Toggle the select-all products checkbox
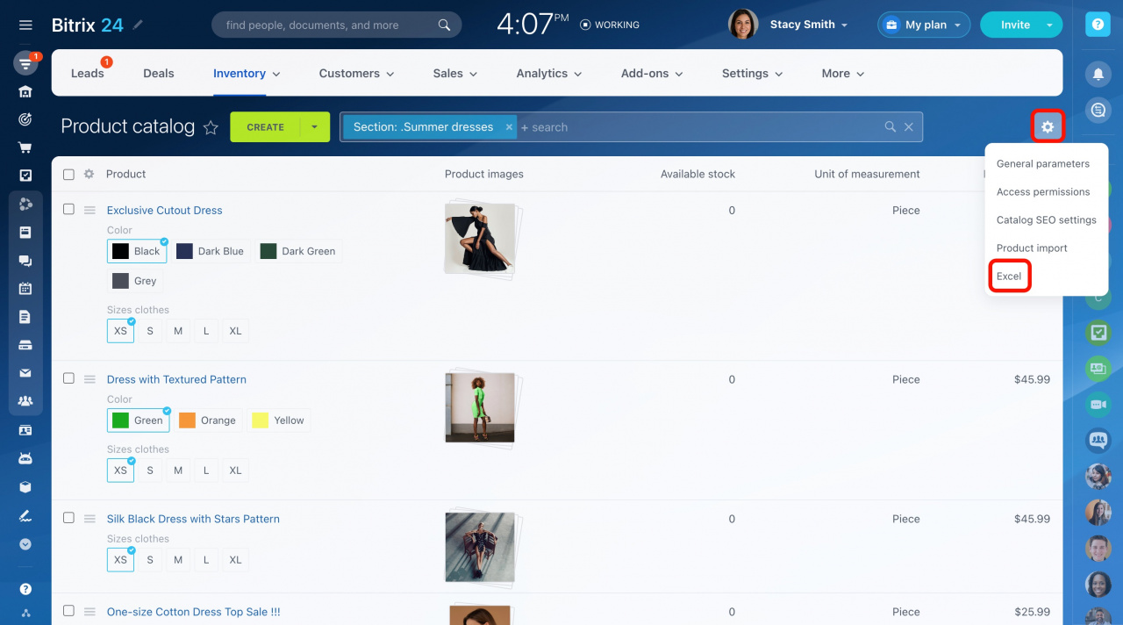Image resolution: width=1123 pixels, height=625 pixels. tap(68, 175)
